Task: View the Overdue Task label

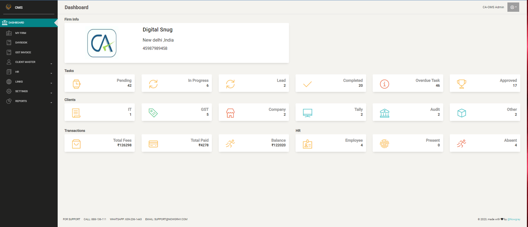Action: pyautogui.click(x=428, y=80)
